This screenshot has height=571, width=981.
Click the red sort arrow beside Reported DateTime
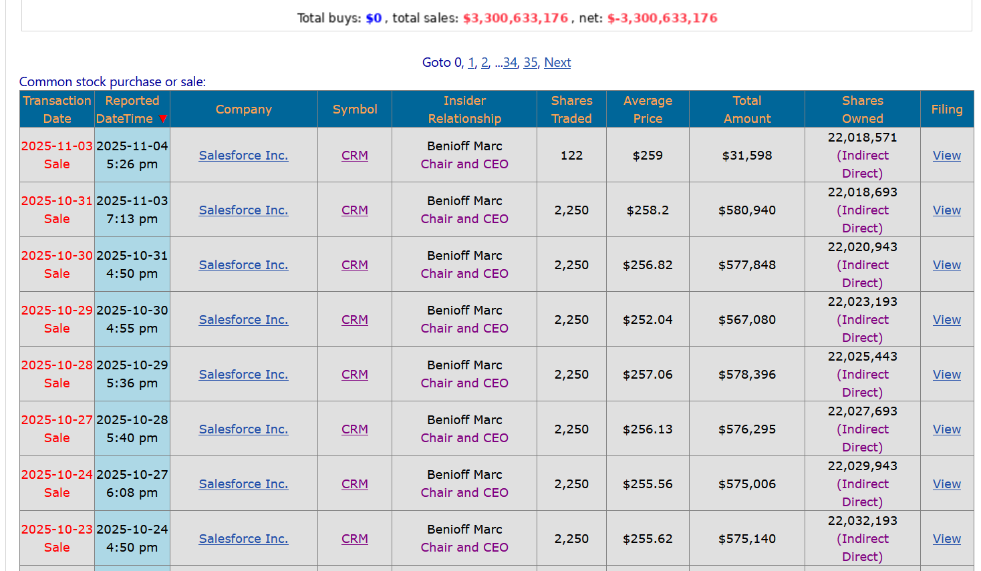tap(162, 119)
